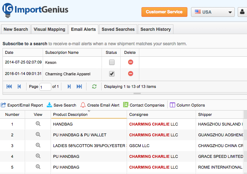Select the Keson subscription name
The image size is (247, 174).
point(51,62)
